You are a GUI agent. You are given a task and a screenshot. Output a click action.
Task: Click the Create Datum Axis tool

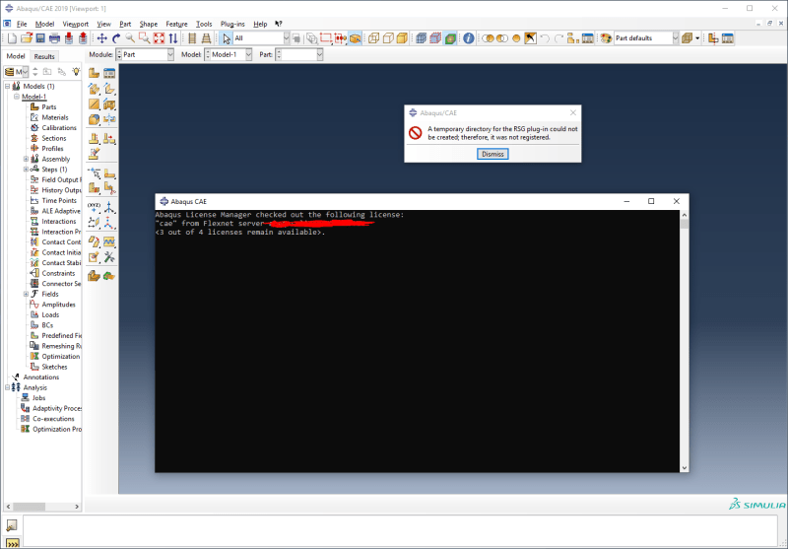[109, 208]
